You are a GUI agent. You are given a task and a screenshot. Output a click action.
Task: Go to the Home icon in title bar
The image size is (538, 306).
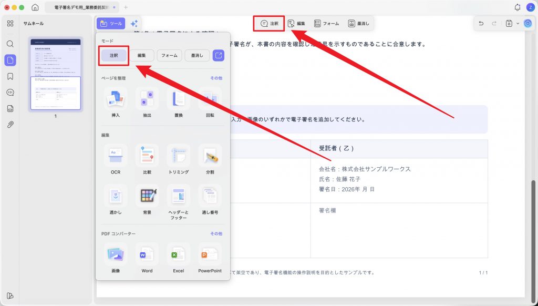(x=35, y=7)
